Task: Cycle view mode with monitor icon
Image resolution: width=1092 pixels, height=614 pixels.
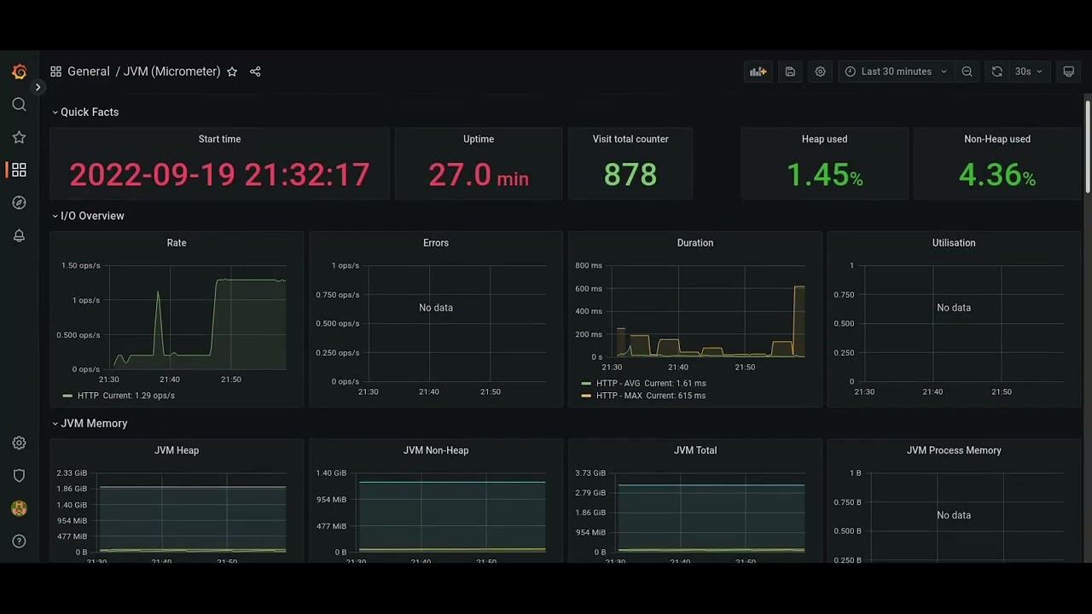Action: [x=1068, y=72]
